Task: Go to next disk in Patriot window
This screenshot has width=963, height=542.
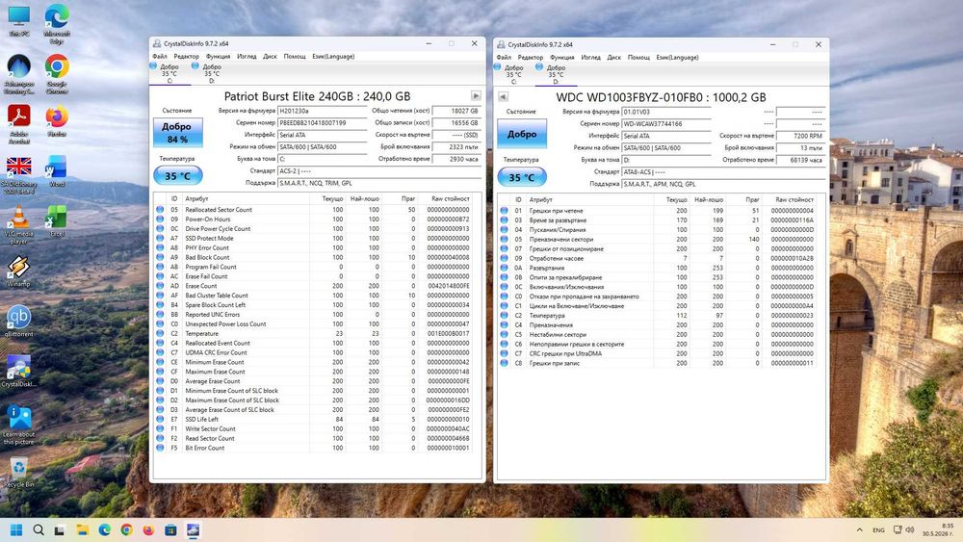Action: click(476, 95)
